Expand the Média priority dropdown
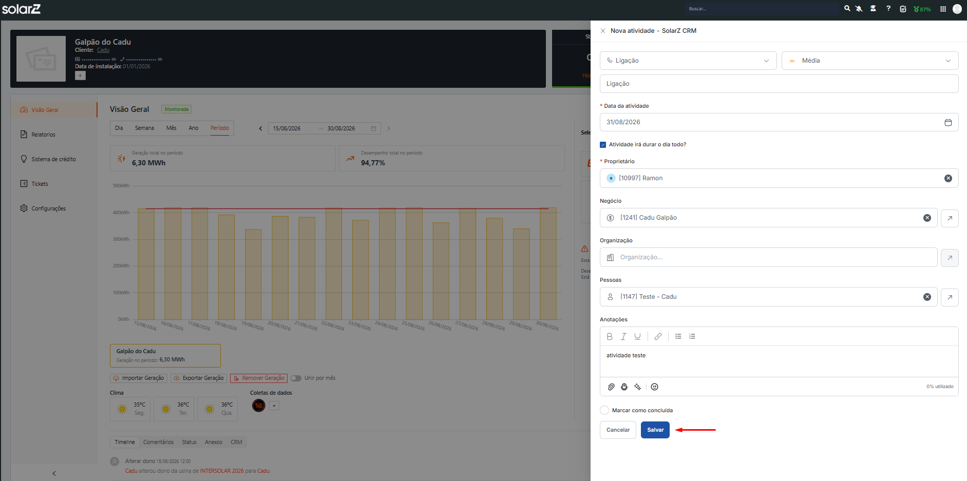This screenshot has width=967, height=481. 870,61
